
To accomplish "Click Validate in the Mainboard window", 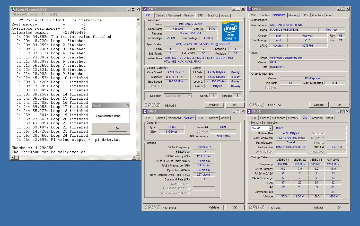I will tap(319, 105).
